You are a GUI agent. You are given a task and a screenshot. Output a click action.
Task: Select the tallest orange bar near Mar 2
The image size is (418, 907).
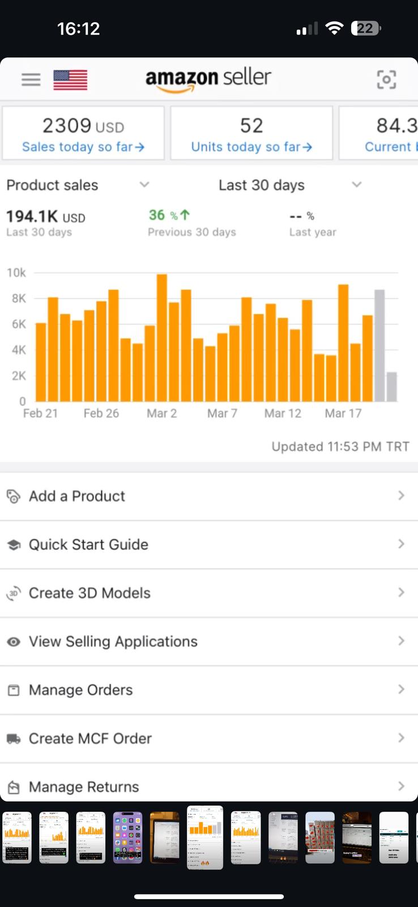(x=162, y=338)
